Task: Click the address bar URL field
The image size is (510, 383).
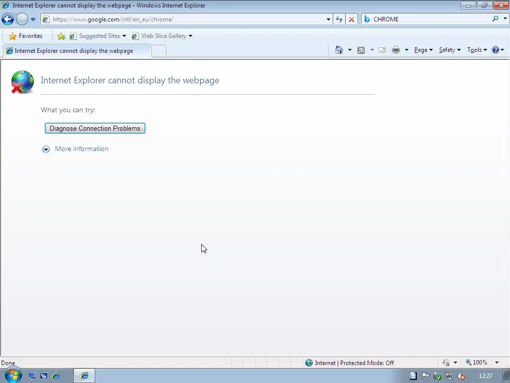Action: point(187,19)
